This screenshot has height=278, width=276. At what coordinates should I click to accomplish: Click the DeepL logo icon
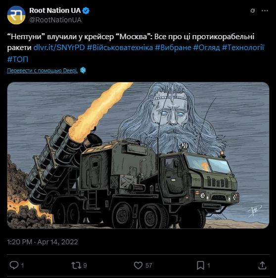pos(83,70)
